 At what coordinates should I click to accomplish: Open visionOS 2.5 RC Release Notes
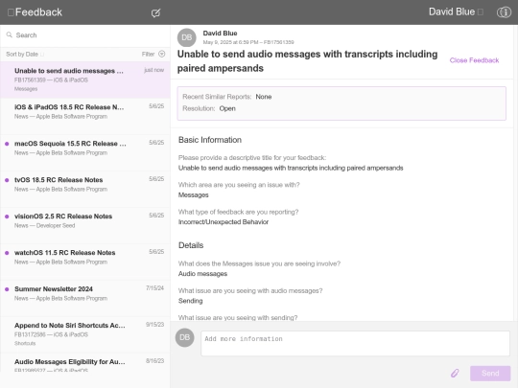coord(85,225)
